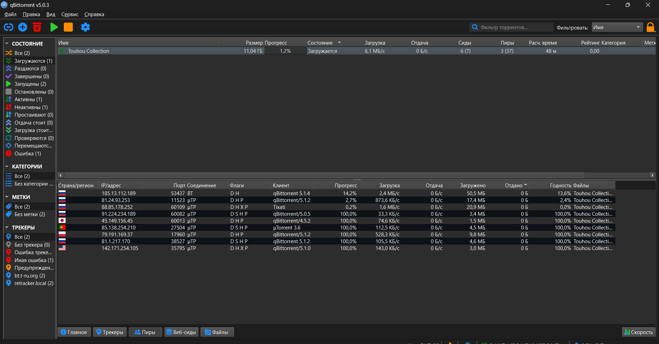
Task: Select the Запущены (2) status filter
Action: (29, 84)
